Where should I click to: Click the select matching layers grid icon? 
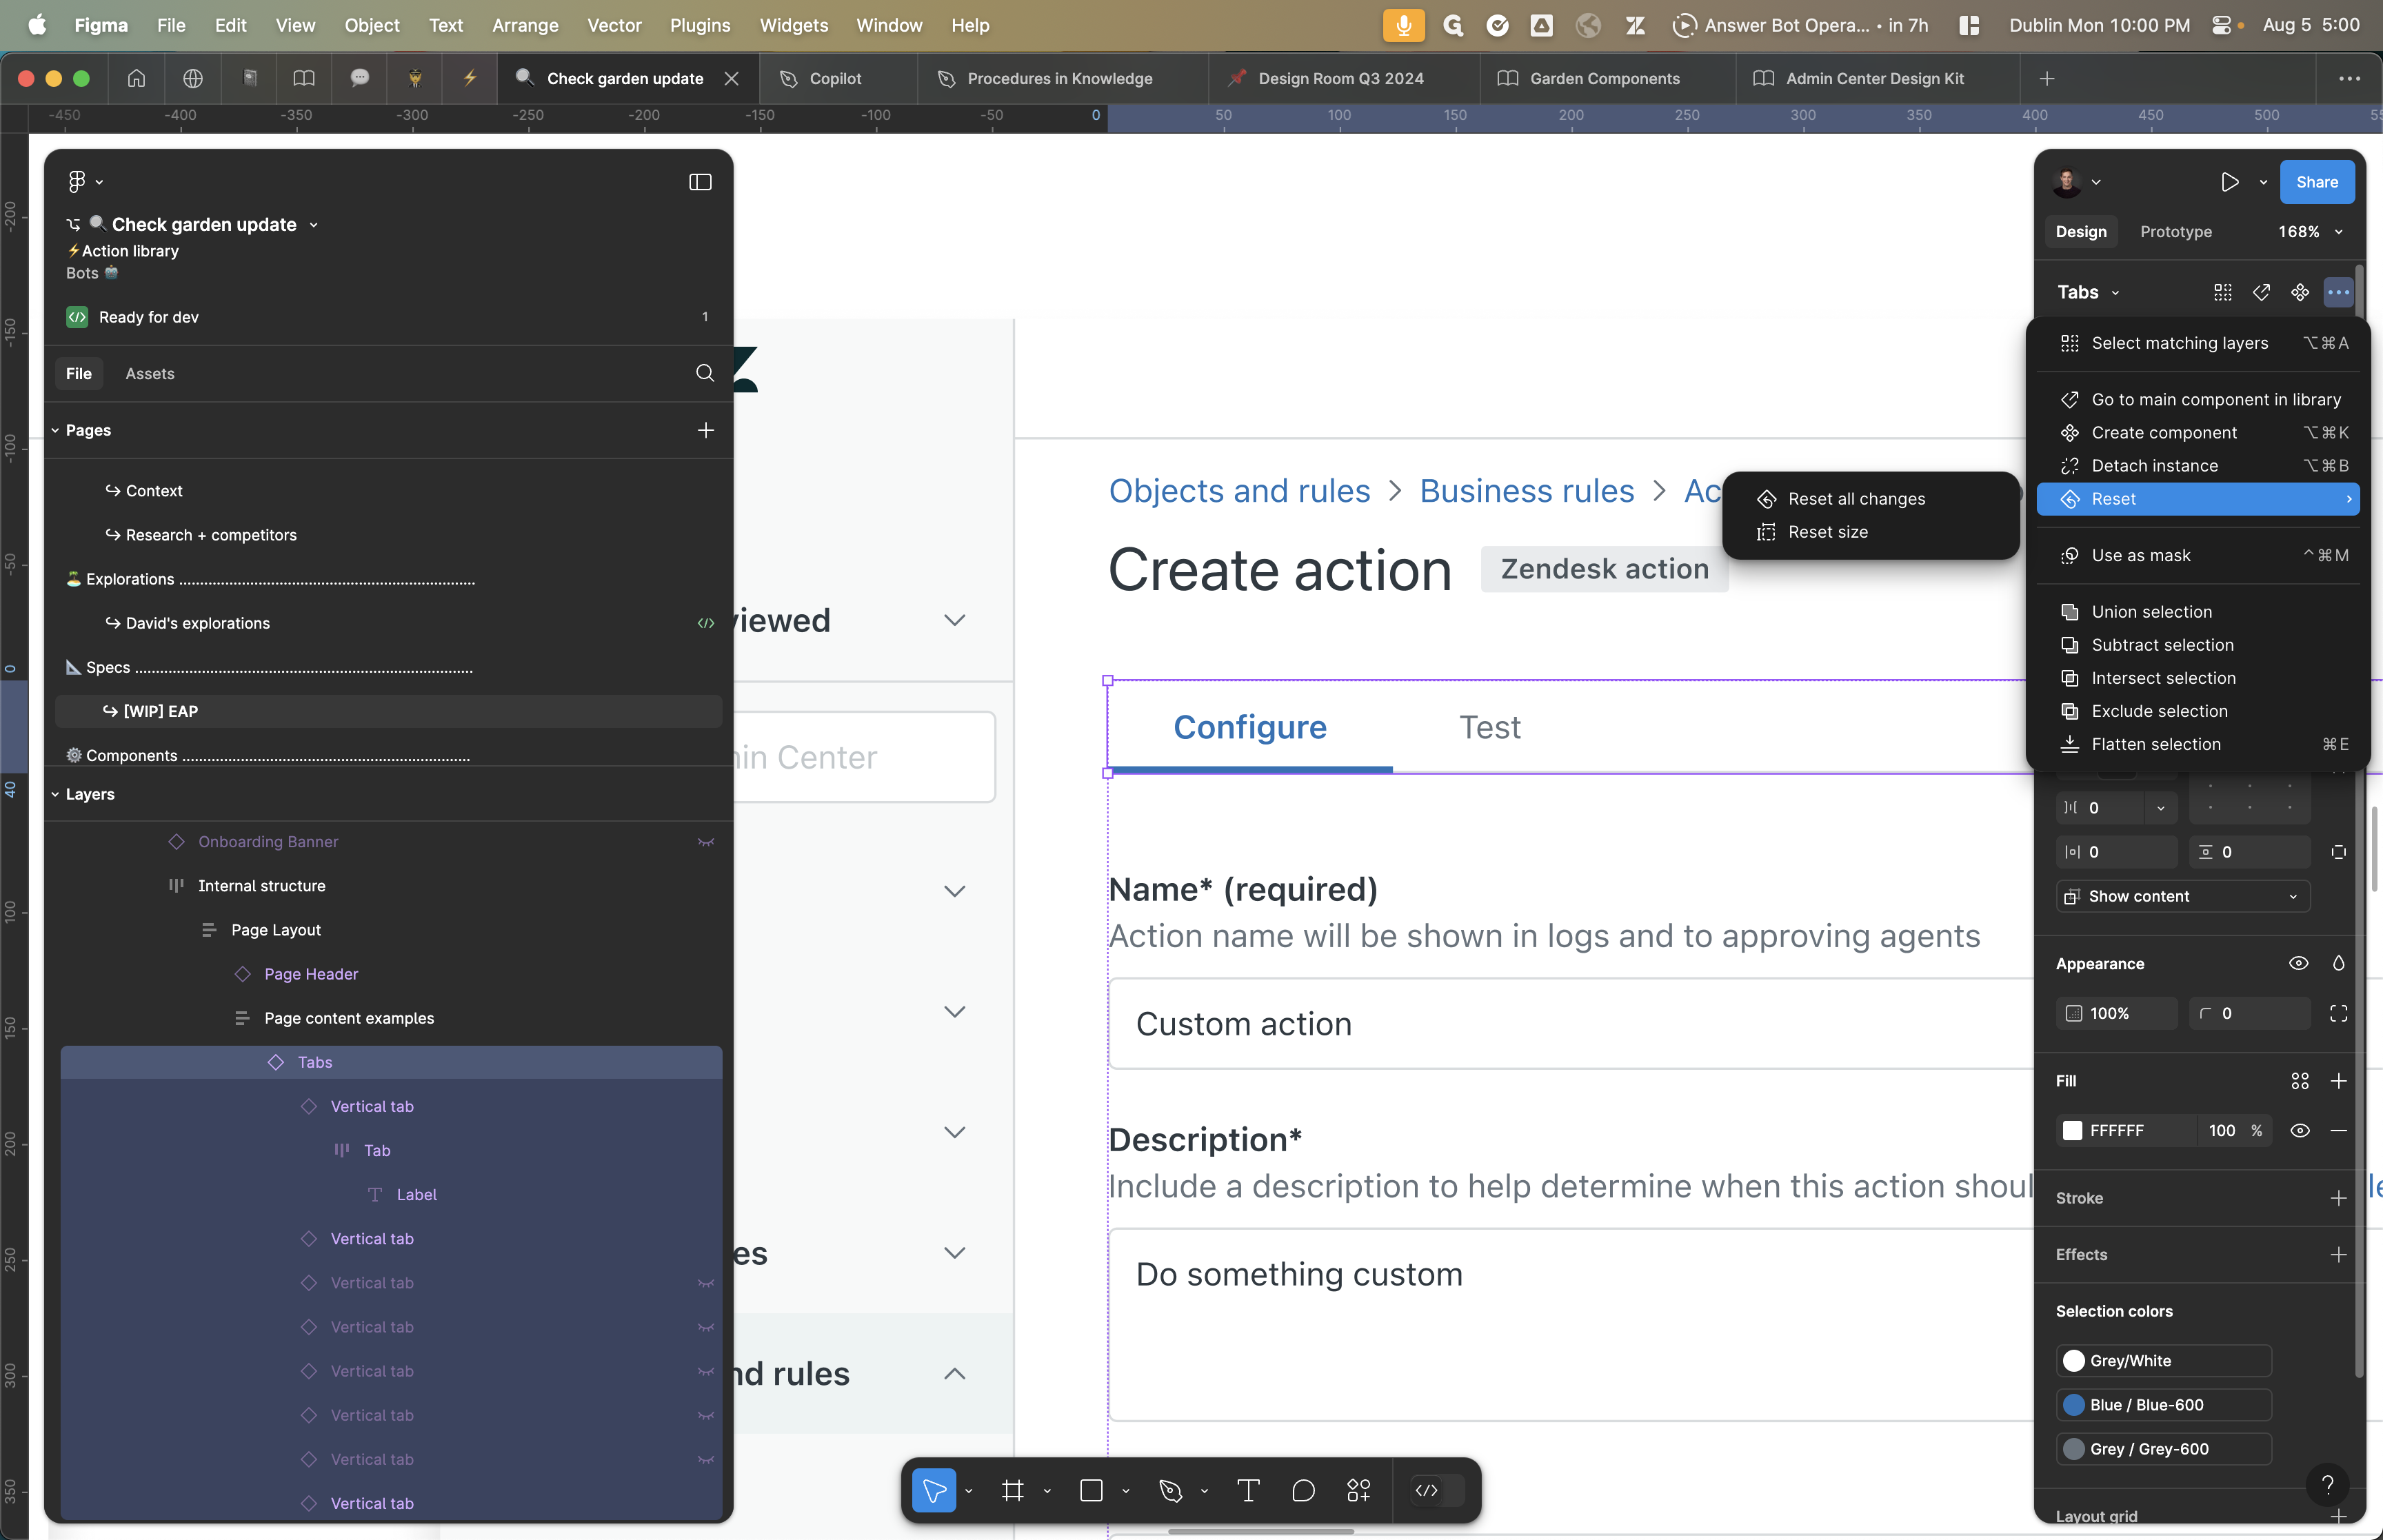tap(2223, 292)
